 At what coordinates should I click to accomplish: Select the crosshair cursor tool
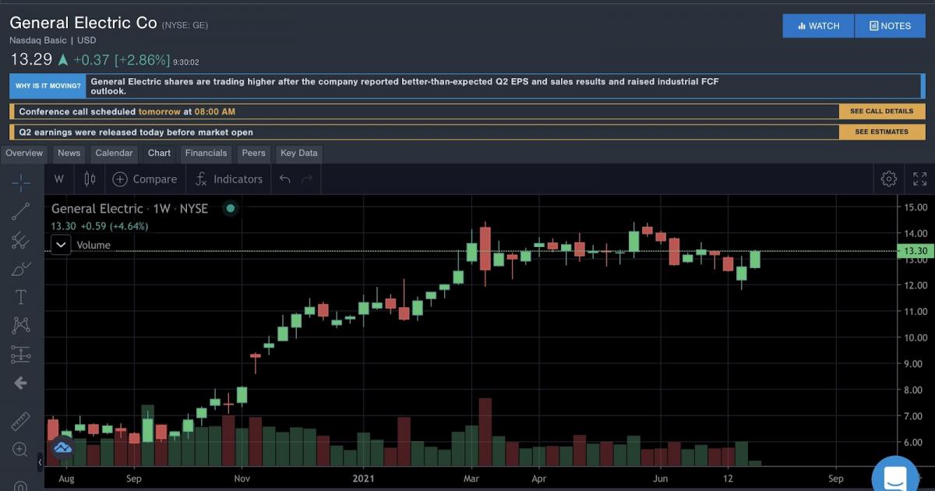[x=21, y=183]
